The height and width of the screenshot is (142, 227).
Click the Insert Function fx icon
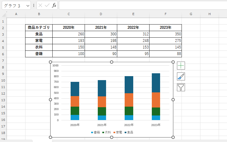point(54,5)
